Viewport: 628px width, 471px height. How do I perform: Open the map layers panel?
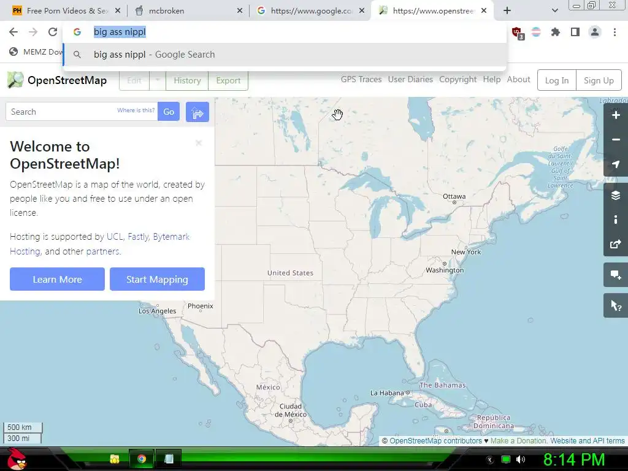[616, 195]
